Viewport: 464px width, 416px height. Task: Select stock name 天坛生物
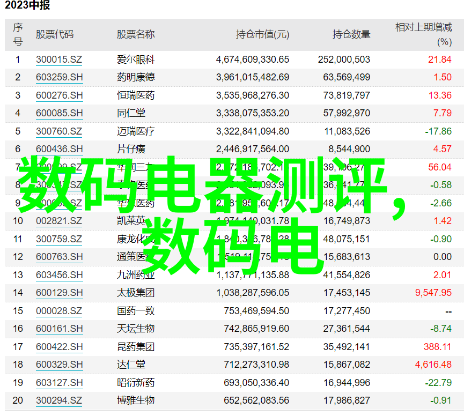pos(136,329)
